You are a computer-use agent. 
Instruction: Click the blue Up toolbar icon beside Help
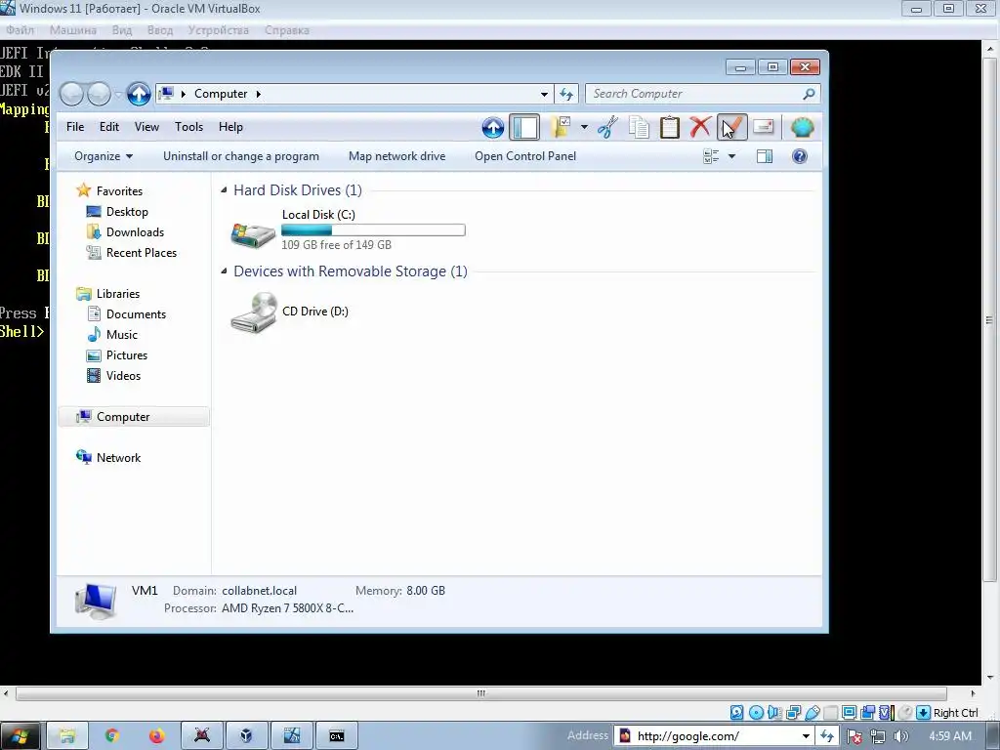[492, 127]
